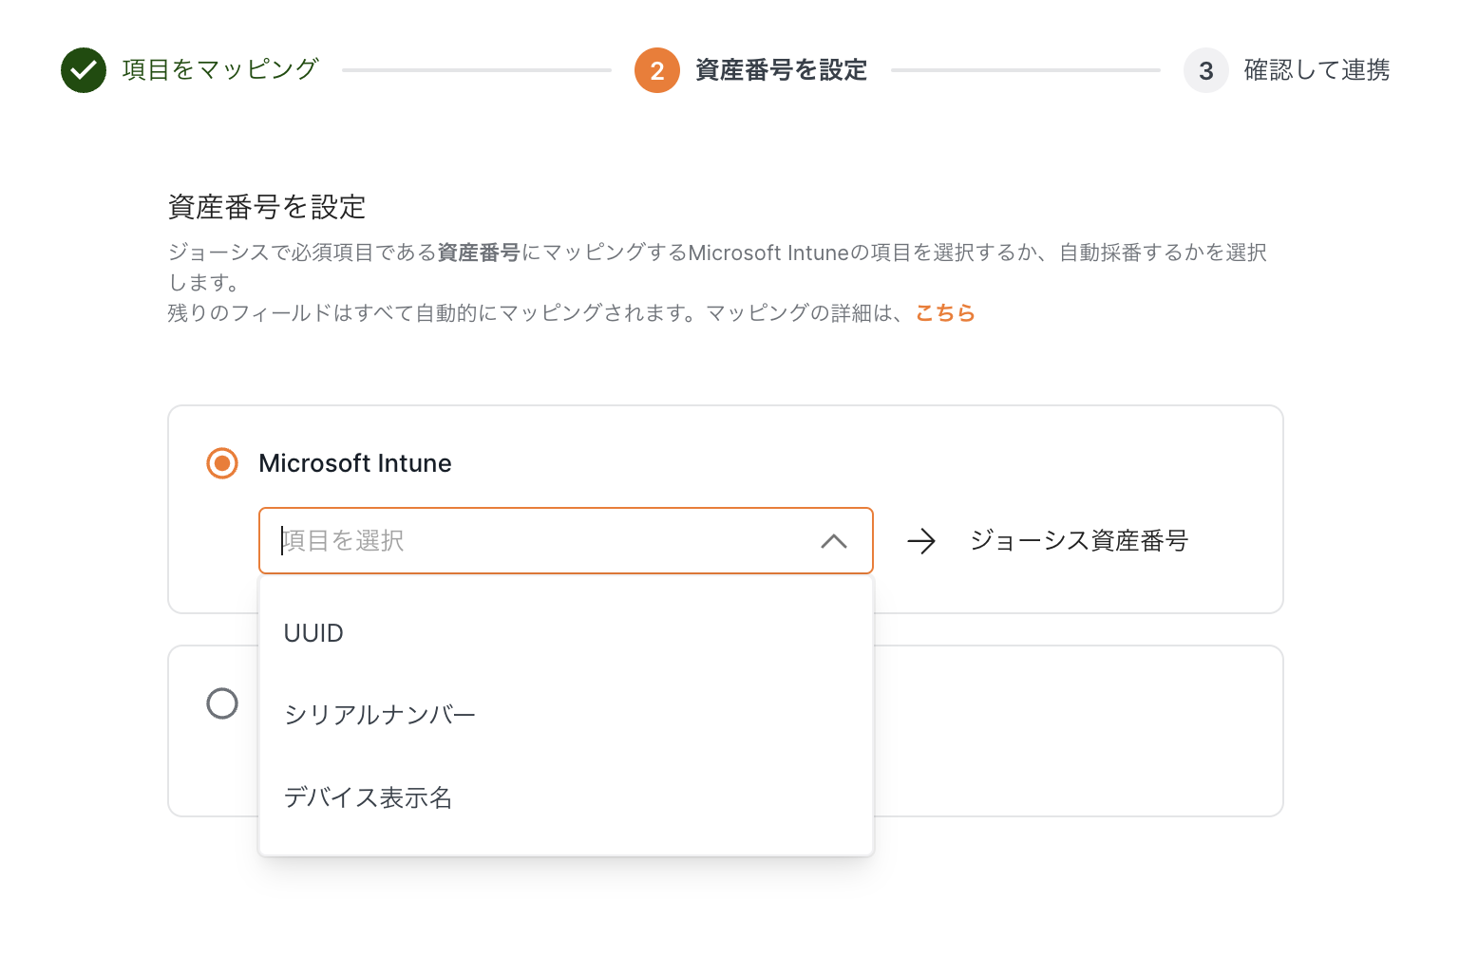
Task: Click the orange step 2 circle
Action: [657, 70]
